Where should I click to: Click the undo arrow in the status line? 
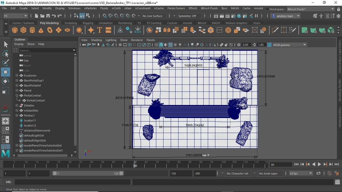(54, 16)
